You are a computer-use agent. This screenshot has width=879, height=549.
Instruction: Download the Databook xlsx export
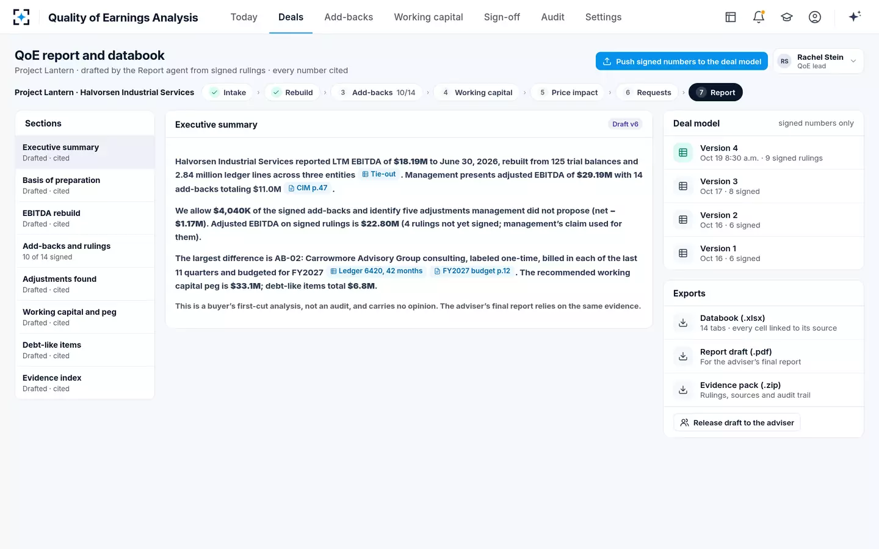pyautogui.click(x=764, y=323)
